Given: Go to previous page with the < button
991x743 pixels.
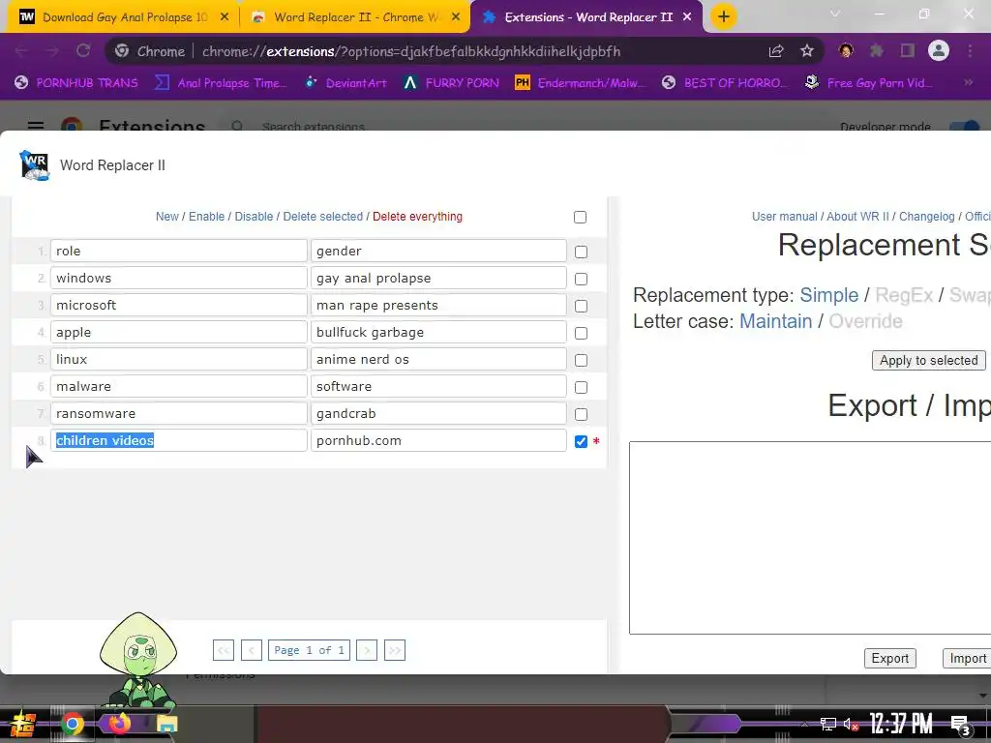Looking at the screenshot, I should pos(252,650).
